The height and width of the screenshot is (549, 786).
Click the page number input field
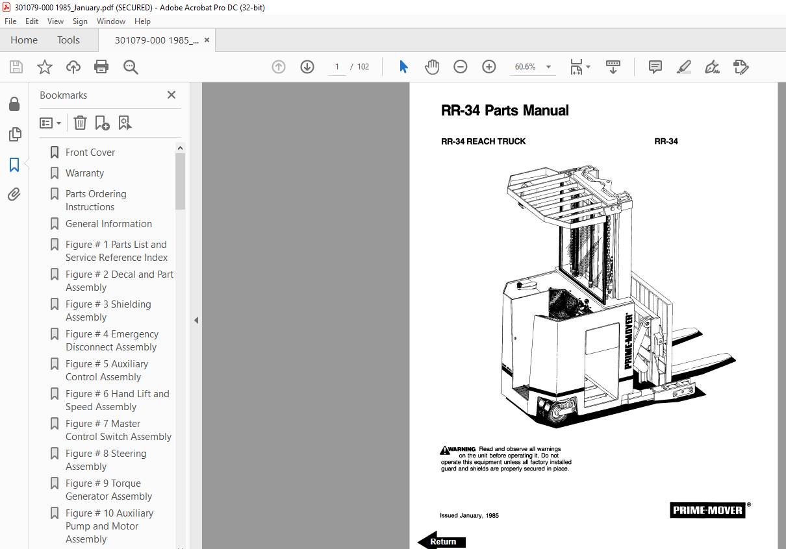(x=337, y=67)
